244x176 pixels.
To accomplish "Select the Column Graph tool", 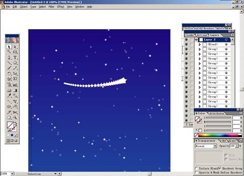I will (15, 85).
